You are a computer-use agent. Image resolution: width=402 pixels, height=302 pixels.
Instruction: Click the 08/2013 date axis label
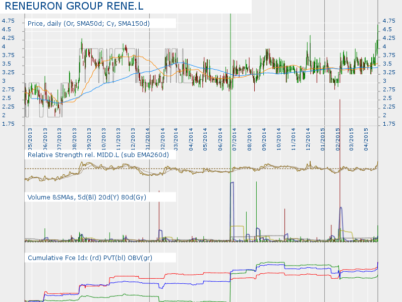pyautogui.click(x=74, y=139)
